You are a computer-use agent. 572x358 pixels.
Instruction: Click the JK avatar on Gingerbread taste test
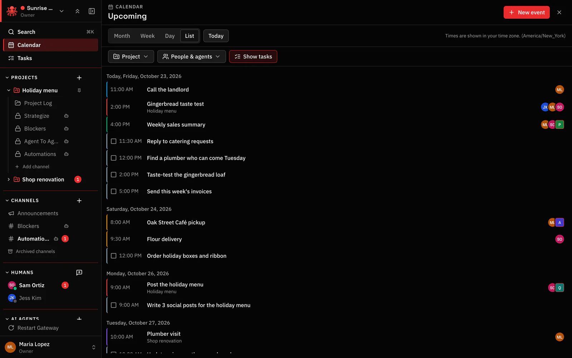coord(544,107)
